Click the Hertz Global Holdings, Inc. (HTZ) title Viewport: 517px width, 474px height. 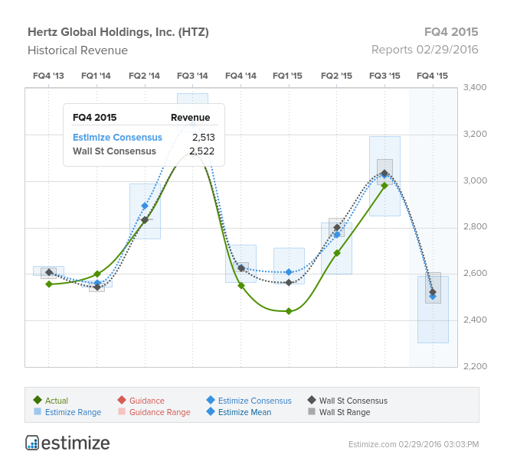(118, 32)
